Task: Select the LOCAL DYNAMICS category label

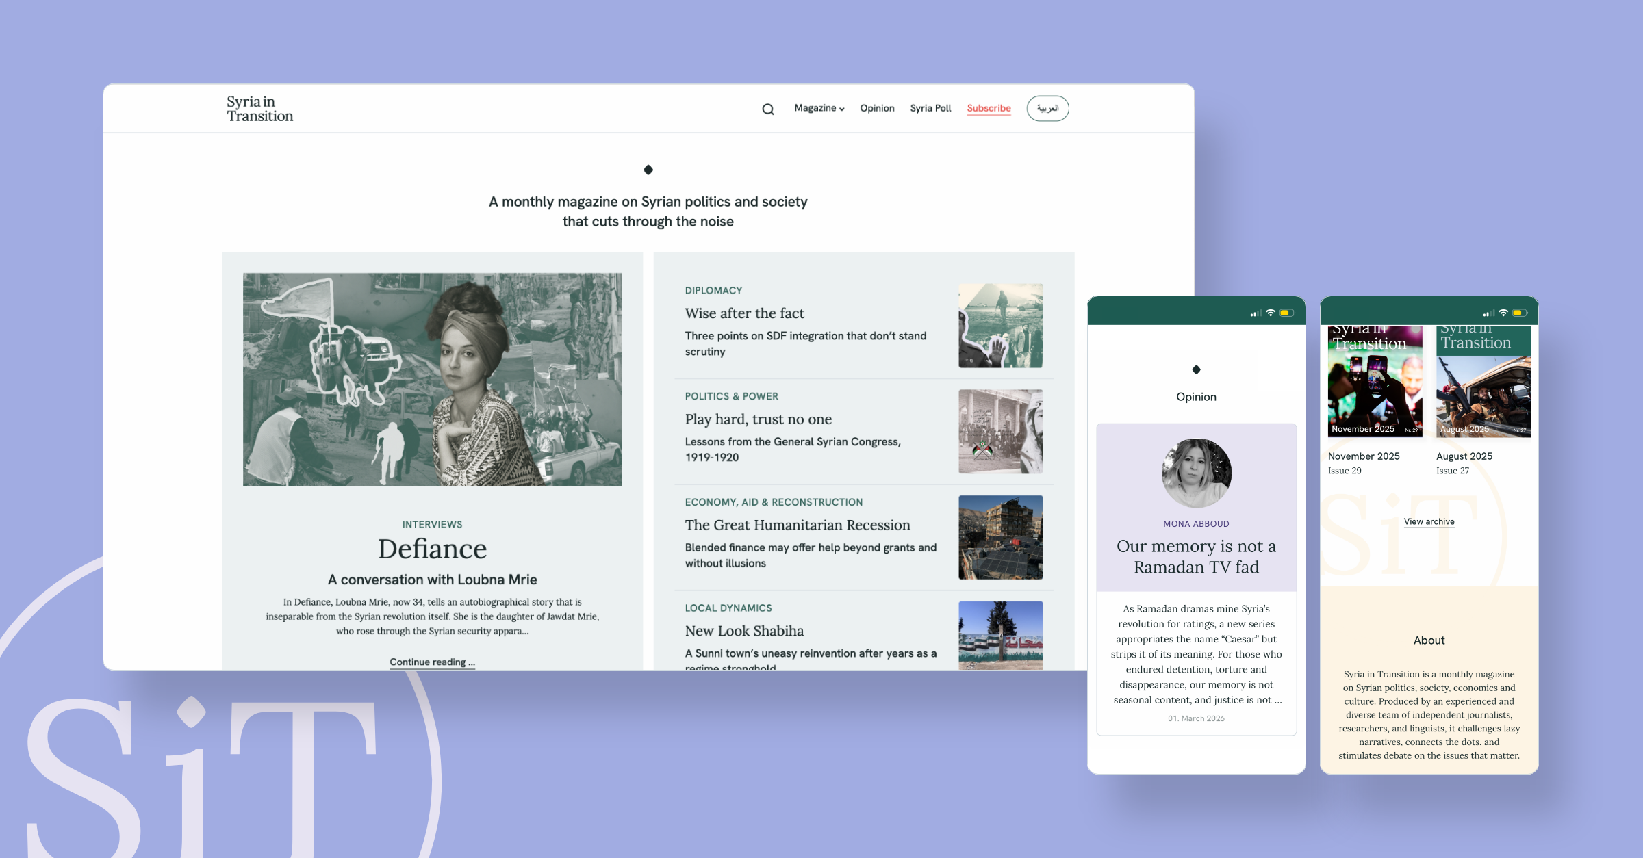Action: pos(728,608)
